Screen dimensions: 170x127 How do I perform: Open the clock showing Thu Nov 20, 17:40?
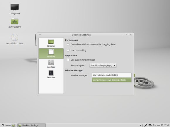click(x=161, y=125)
